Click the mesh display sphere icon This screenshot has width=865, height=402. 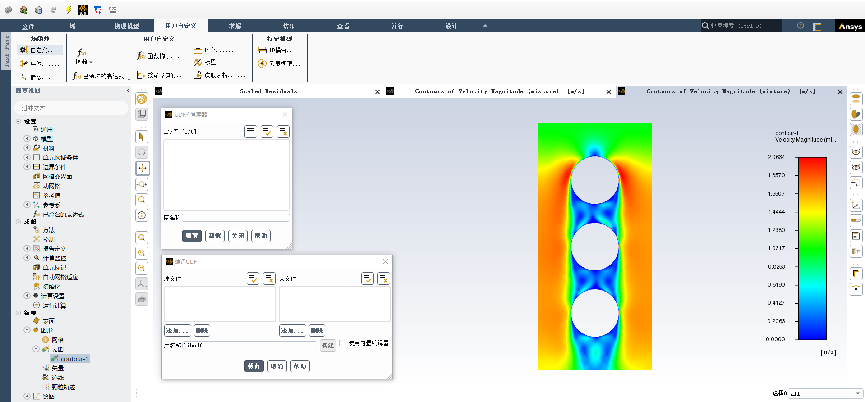[142, 99]
